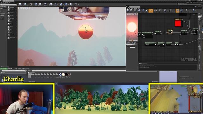Select the Point Light actor
The height and width of the screenshot is (114, 203).
(x=12, y=16)
